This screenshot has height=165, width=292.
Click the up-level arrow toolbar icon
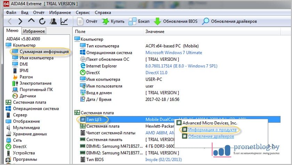click(31, 20)
